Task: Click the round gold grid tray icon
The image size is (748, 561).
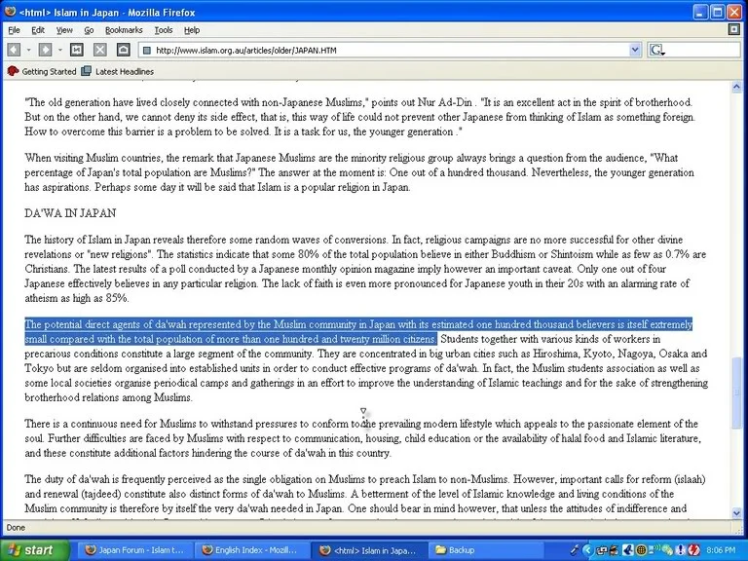Action: (642, 550)
